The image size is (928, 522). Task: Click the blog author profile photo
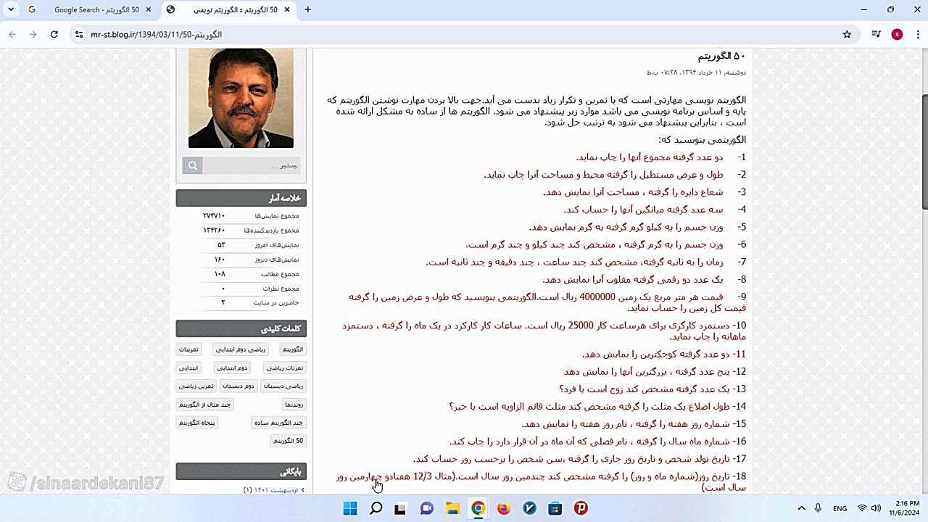click(241, 98)
